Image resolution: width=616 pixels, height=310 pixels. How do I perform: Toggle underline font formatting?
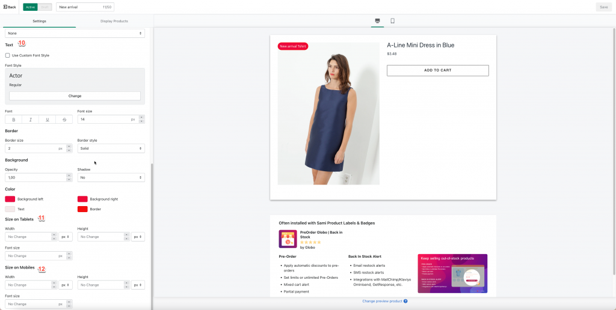click(x=48, y=120)
